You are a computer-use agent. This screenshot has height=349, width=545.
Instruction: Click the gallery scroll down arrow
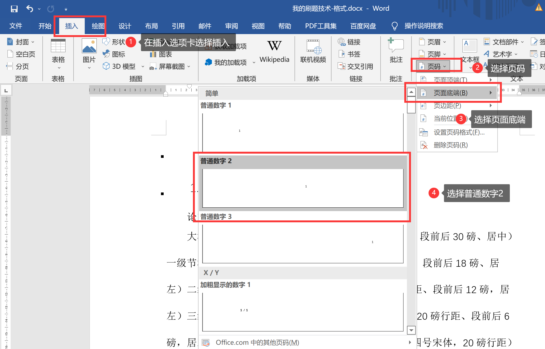point(411,330)
